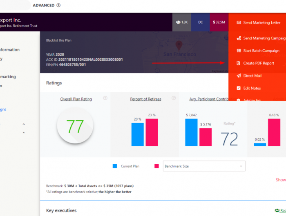Click the clock icon next to ADVANCED
Image resolution: width=286 pixels, height=216 pixels.
tap(58, 5)
